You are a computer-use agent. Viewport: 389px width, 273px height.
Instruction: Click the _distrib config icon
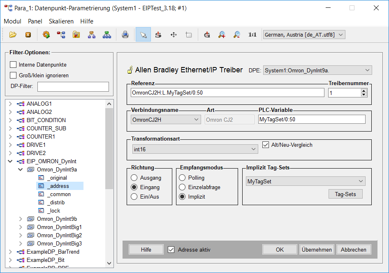click(41, 202)
